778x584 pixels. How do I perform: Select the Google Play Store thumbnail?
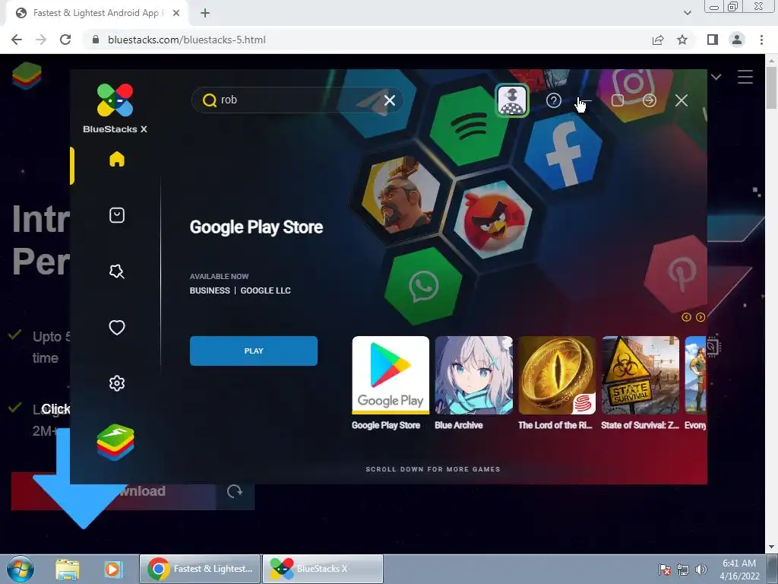point(391,375)
